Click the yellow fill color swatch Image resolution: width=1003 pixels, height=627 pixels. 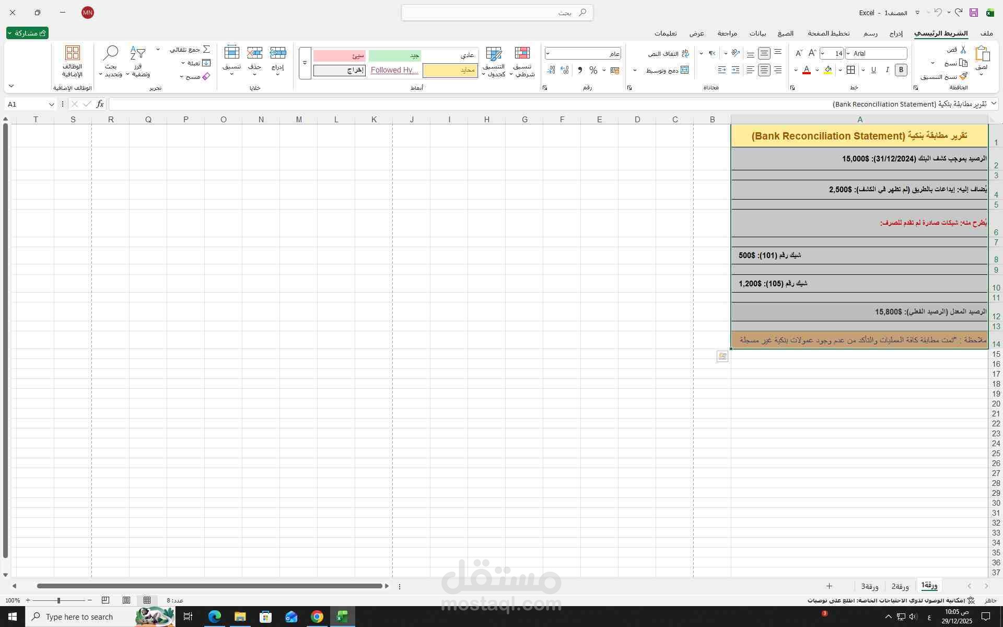pos(828,70)
